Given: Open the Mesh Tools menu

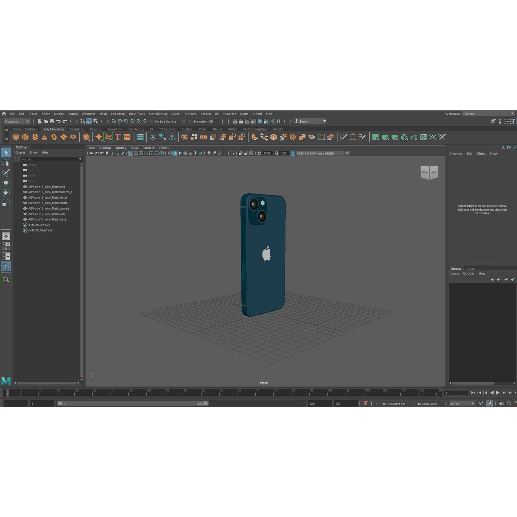Looking at the screenshot, I should click(x=136, y=114).
